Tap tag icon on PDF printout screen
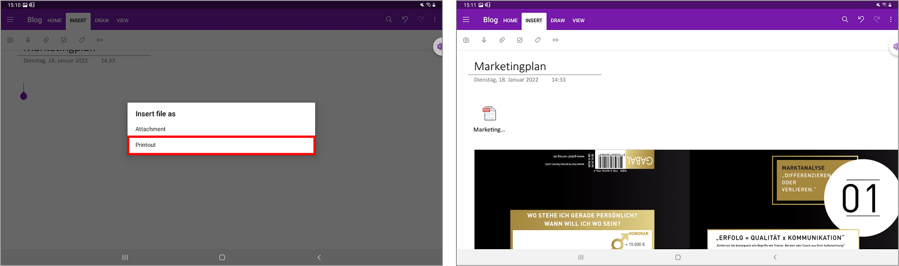Image resolution: width=899 pixels, height=266 pixels. pyautogui.click(x=538, y=40)
